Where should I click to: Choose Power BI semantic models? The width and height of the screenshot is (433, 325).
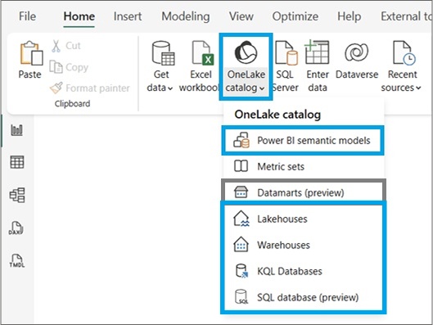pos(302,140)
